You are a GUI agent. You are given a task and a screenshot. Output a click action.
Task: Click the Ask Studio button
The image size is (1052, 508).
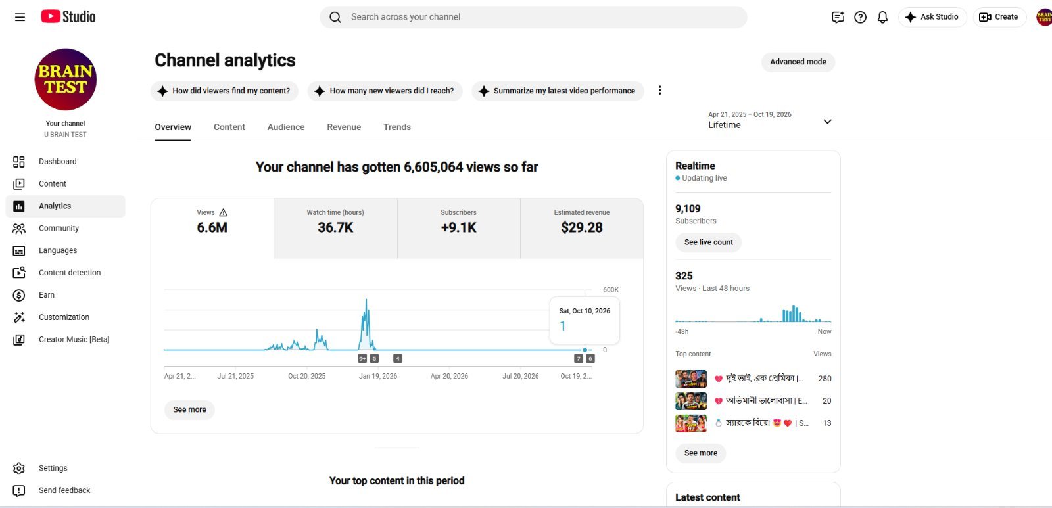[932, 17]
